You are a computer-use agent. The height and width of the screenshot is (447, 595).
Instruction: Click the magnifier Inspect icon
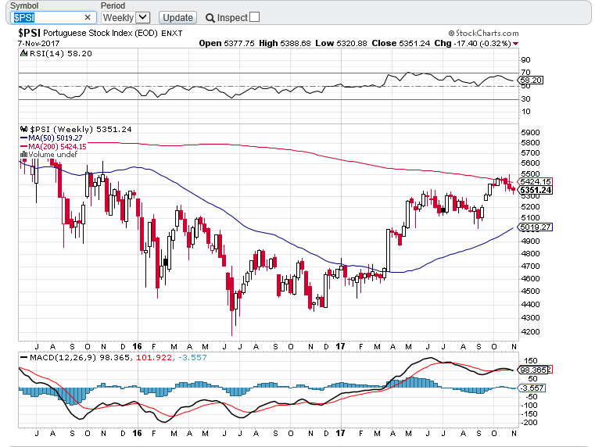coord(210,18)
